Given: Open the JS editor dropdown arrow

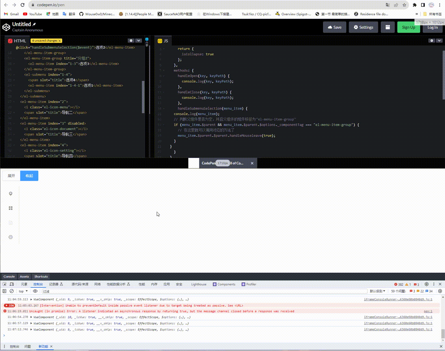Looking at the screenshot, I should pos(439,41).
